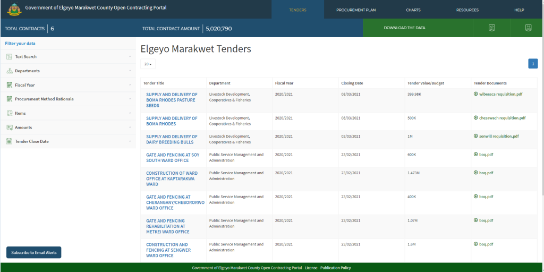Image resolution: width=544 pixels, height=272 pixels.
Task: Go to the Resources menu item
Action: tap(467, 10)
